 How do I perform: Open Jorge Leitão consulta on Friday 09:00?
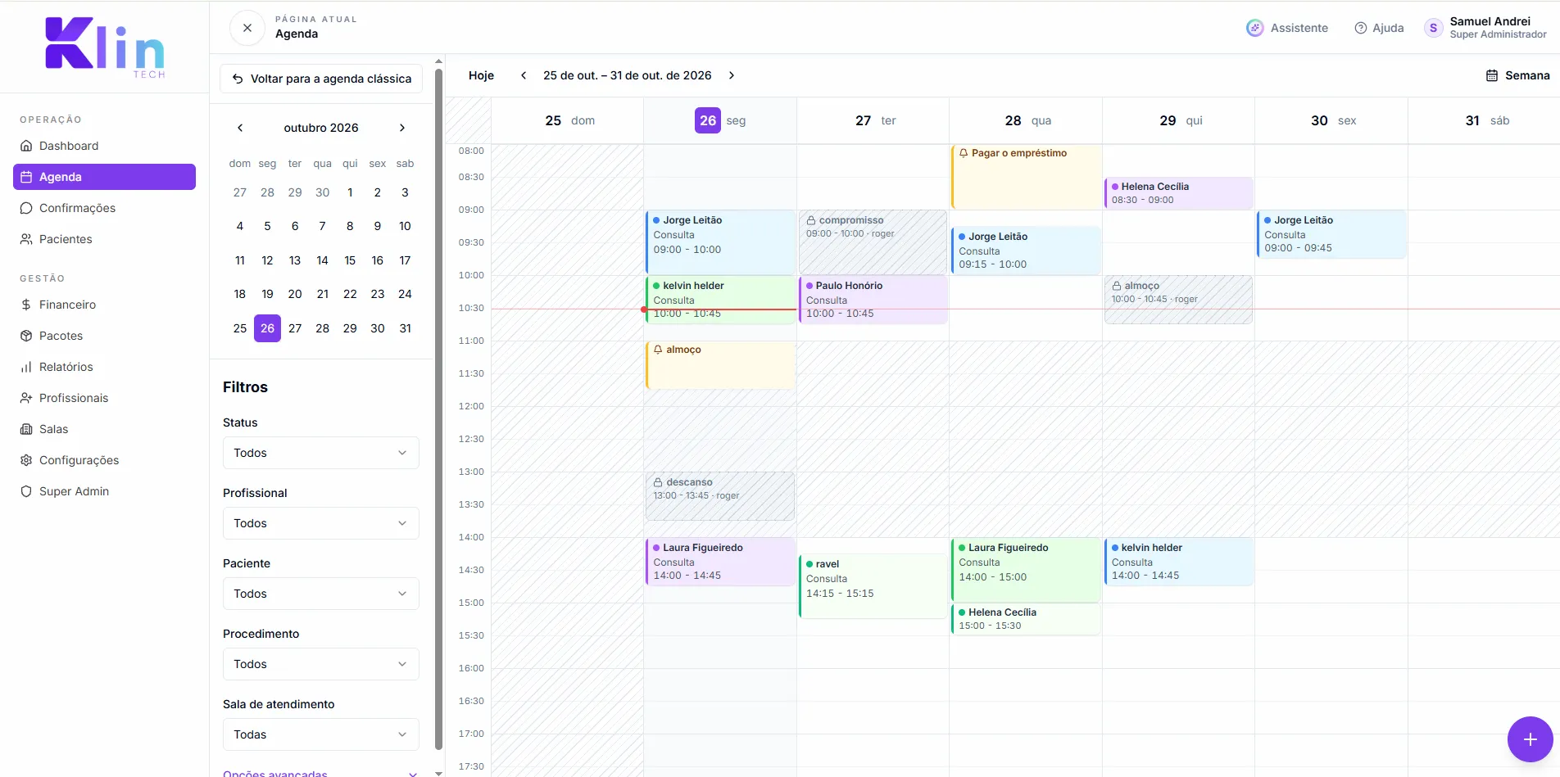click(x=1331, y=234)
